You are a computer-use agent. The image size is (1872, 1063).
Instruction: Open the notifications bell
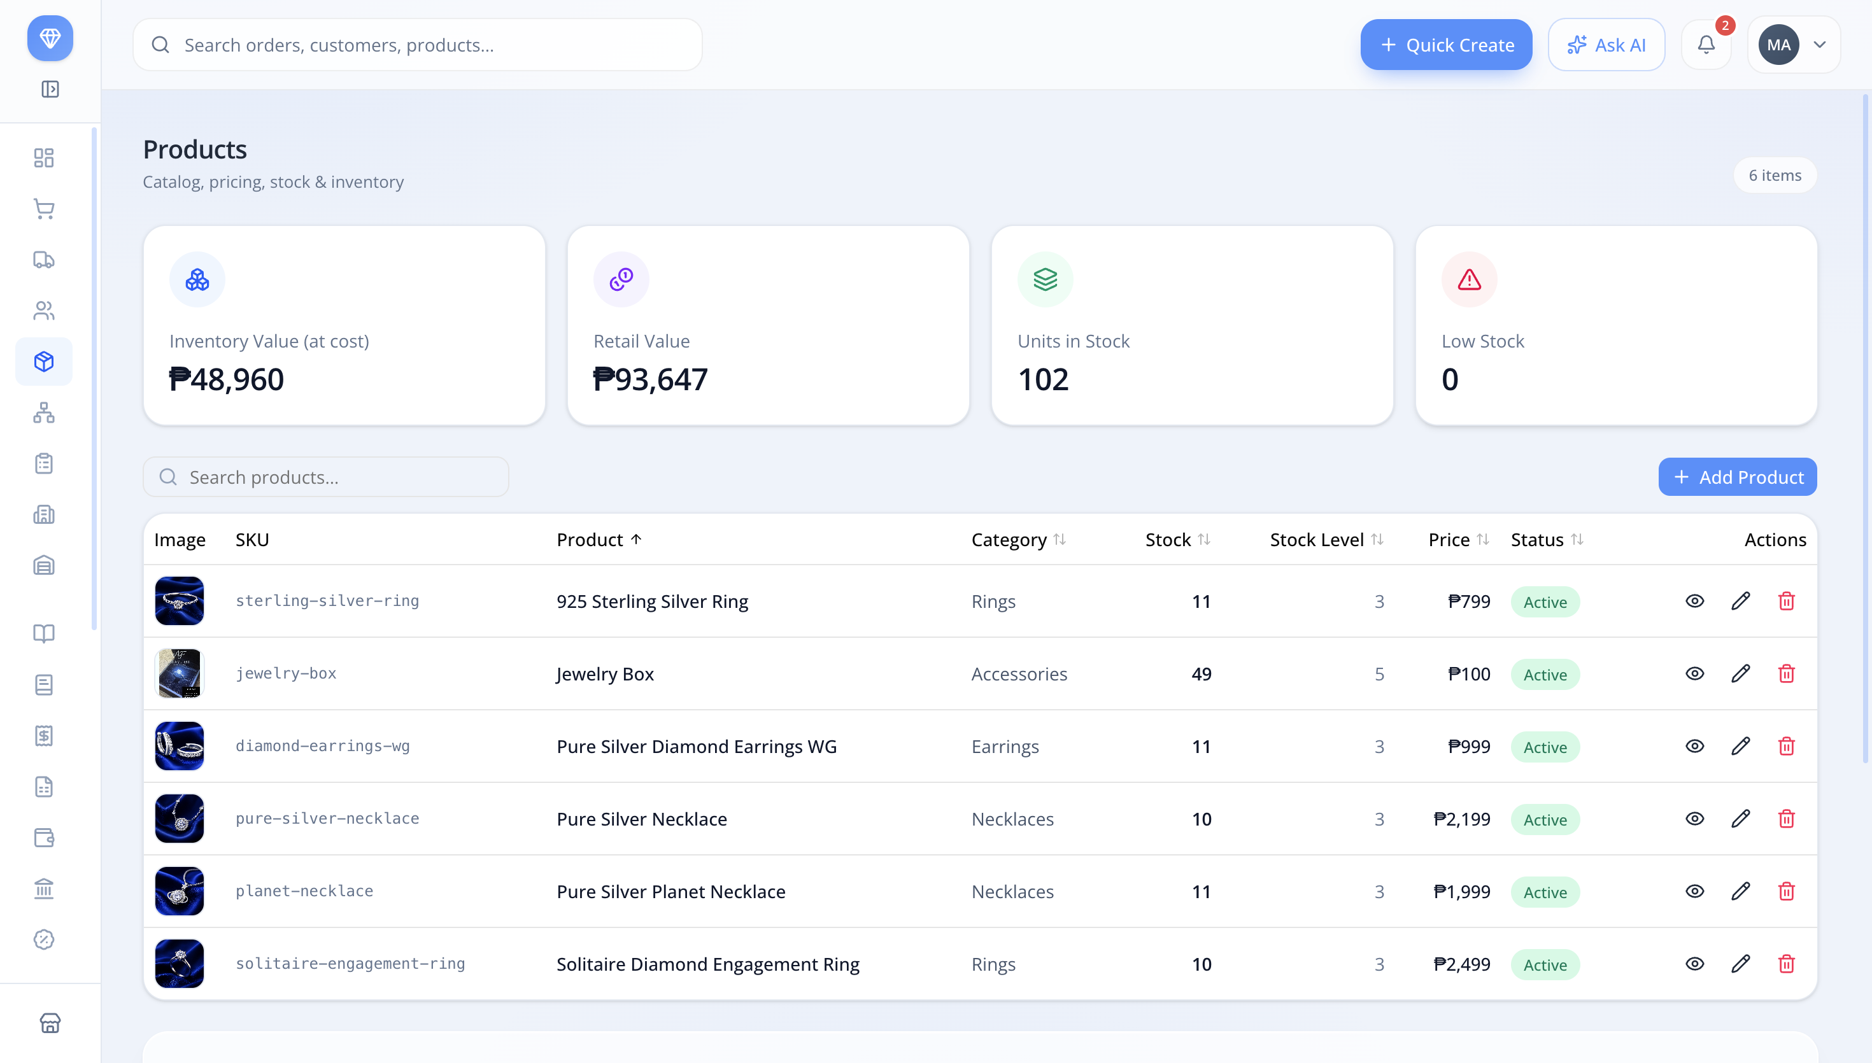click(x=1706, y=45)
